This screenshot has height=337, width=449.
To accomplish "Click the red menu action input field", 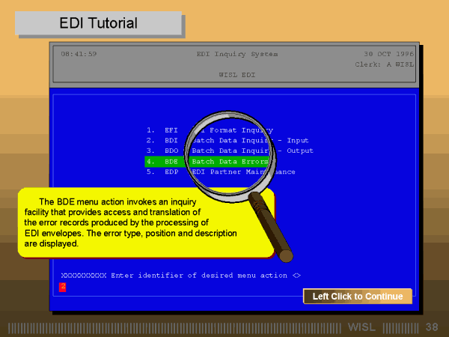I will click(63, 286).
